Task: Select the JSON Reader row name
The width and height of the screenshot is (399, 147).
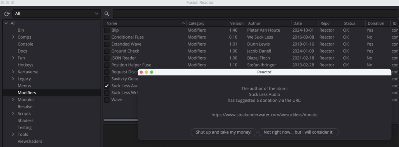Action: [124, 58]
